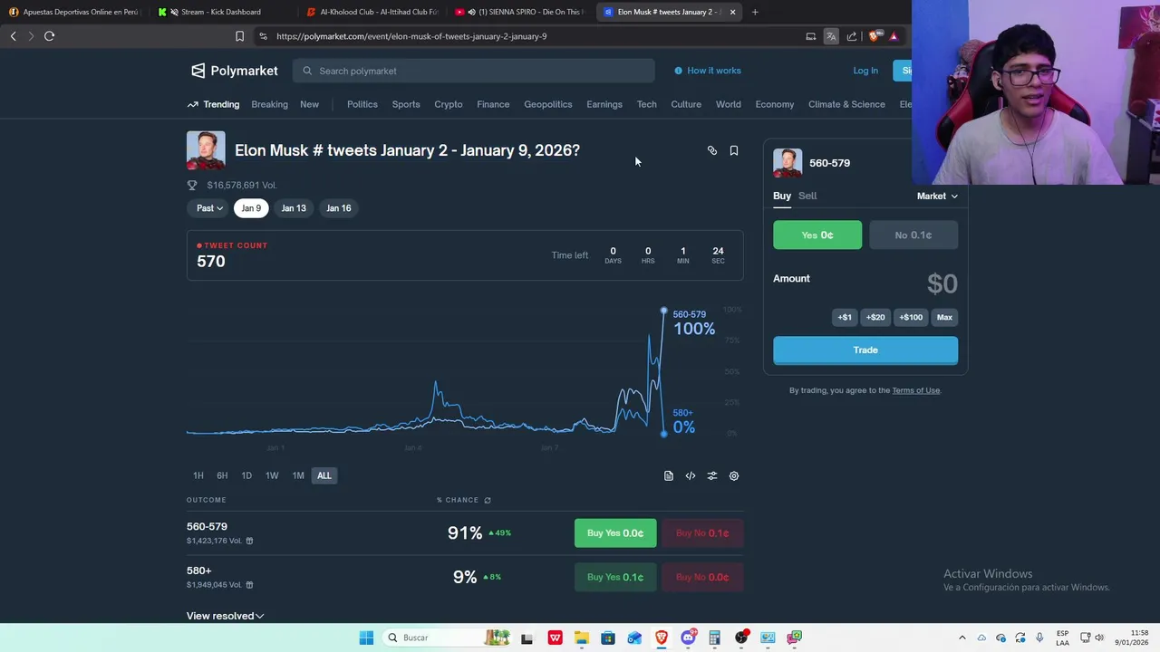Select the Buy tab in trade panel
This screenshot has height=652, width=1160.
(782, 196)
